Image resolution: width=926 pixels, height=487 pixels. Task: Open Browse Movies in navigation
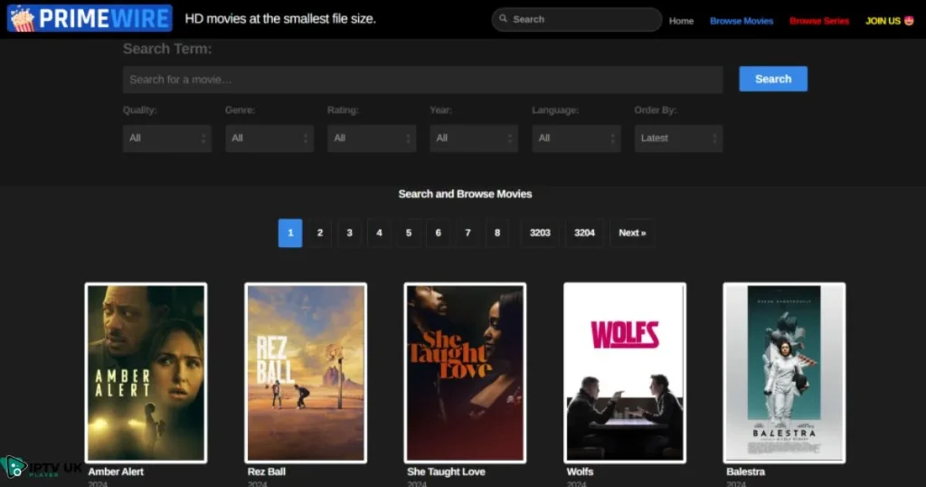click(x=742, y=21)
